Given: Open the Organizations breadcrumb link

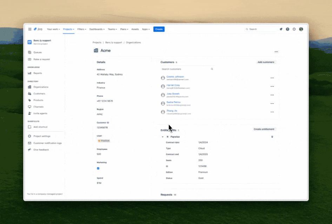Looking at the screenshot, I should [x=133, y=42].
